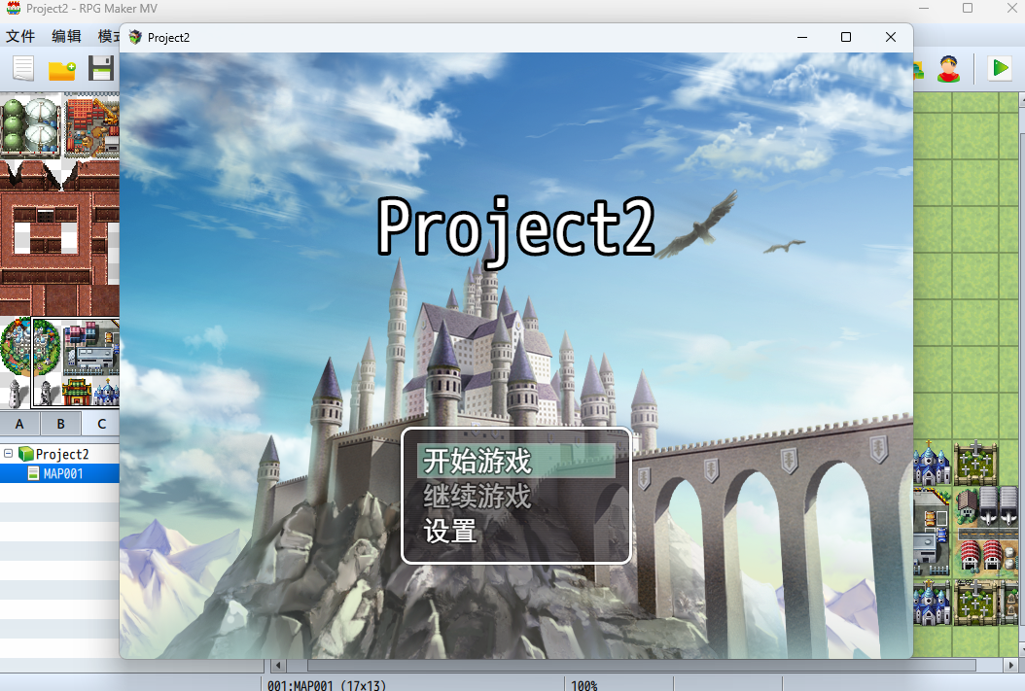Switch to tileset tab A

pyautogui.click(x=19, y=424)
